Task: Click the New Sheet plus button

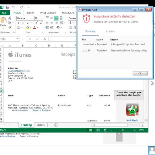Action: (56, 125)
